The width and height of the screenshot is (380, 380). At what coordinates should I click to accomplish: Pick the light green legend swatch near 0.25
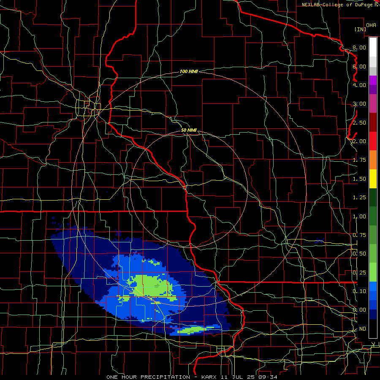tap(373, 272)
